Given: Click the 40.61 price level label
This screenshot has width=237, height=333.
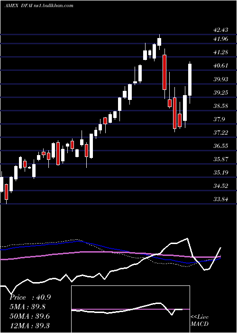Looking at the screenshot, I should (x=221, y=66).
